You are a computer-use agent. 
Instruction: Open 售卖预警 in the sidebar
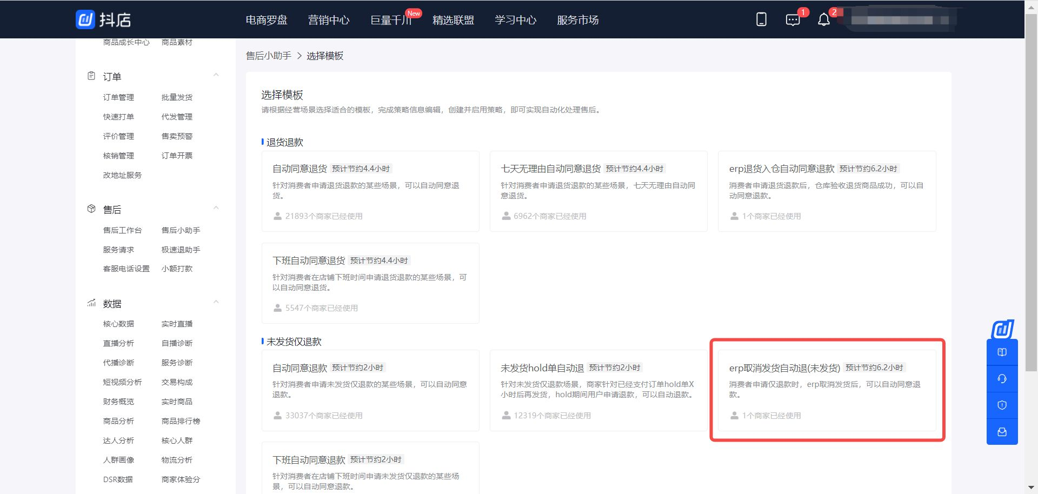point(177,136)
